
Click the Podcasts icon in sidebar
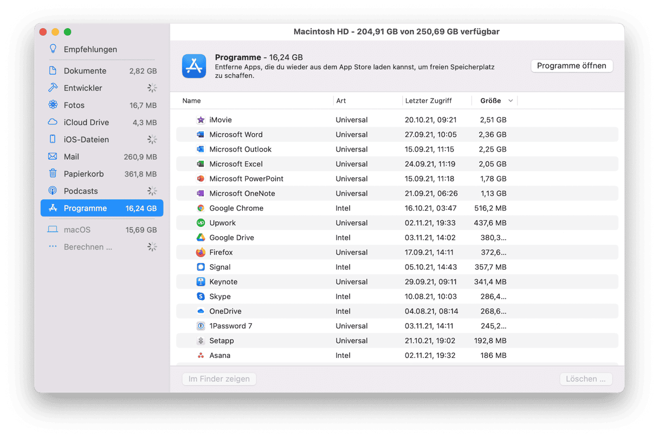(53, 191)
